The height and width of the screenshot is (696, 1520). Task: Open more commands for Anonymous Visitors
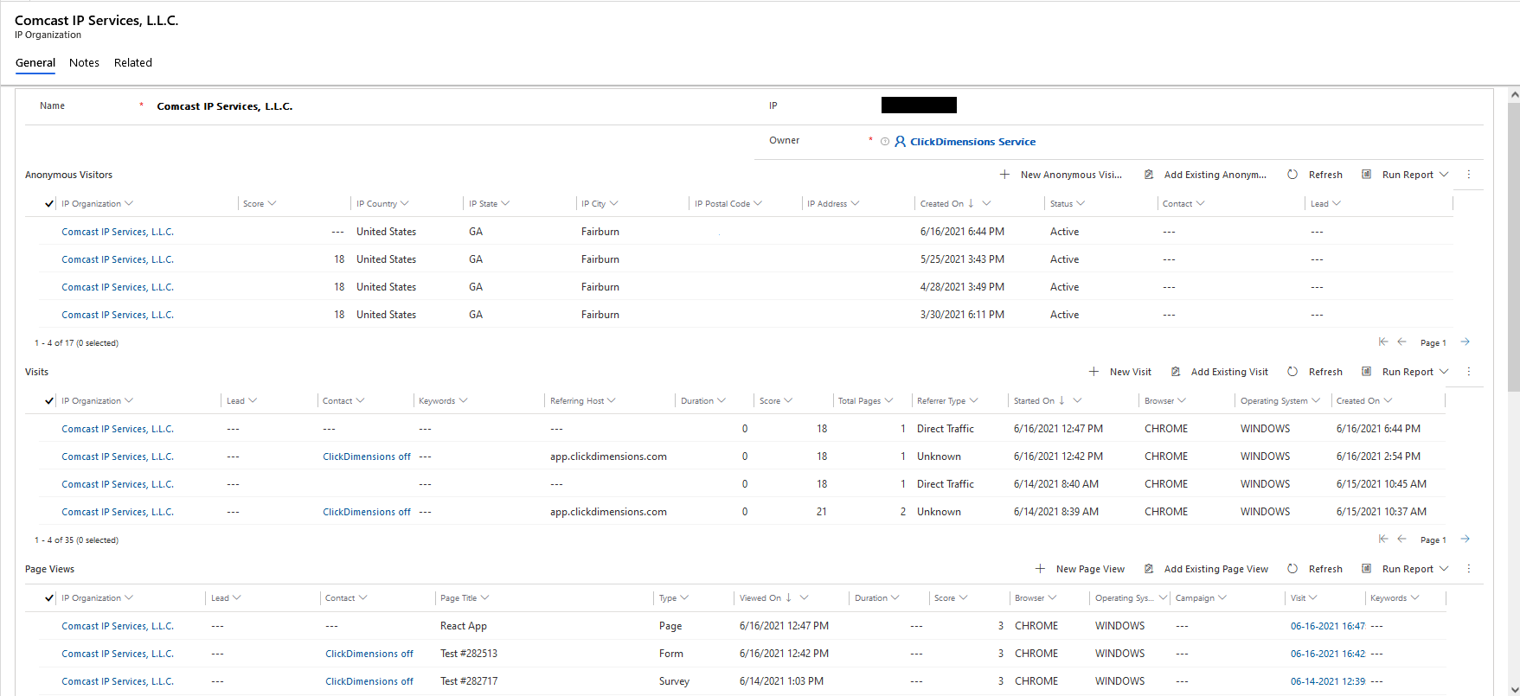[1469, 175]
